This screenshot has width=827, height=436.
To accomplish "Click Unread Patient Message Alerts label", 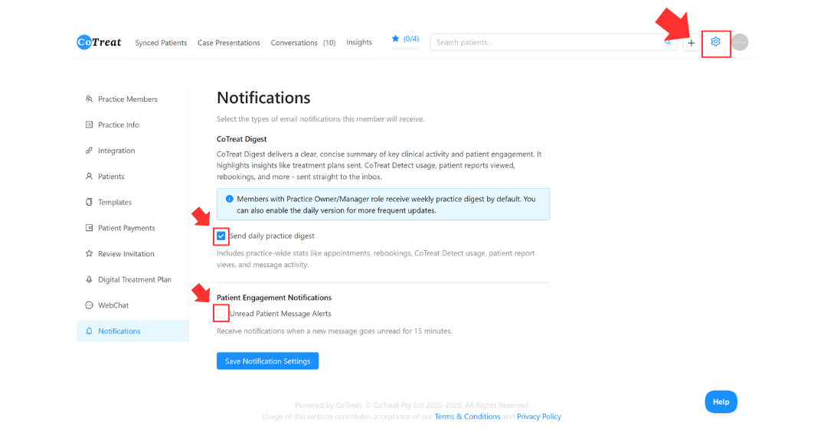I will (x=280, y=314).
